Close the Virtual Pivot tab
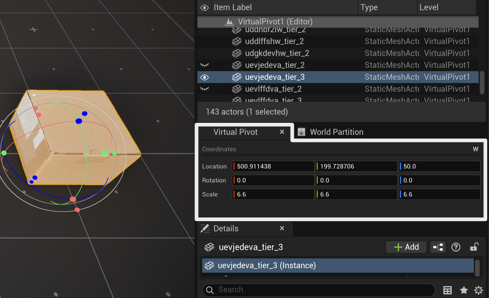This screenshot has width=489, height=298. click(282, 132)
